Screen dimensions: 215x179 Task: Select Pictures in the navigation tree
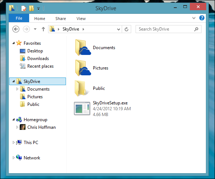[35, 97]
